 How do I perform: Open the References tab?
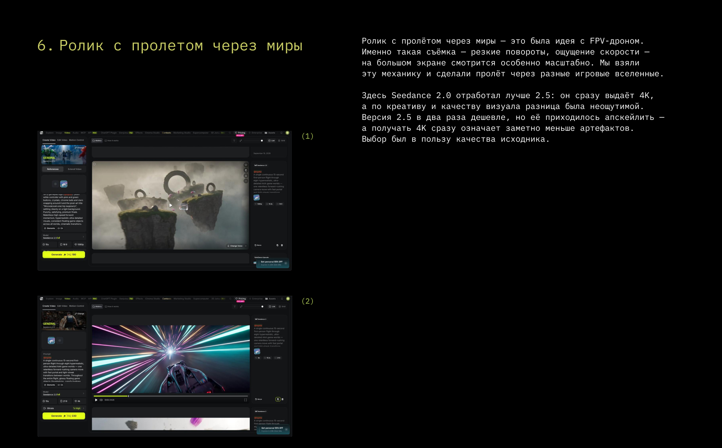(53, 169)
